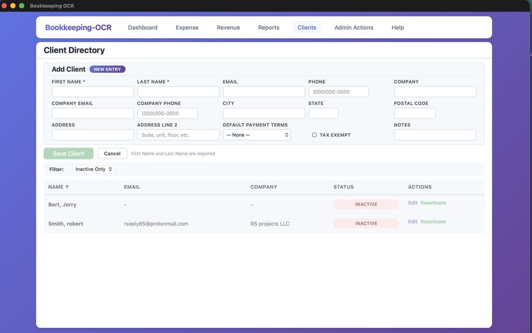This screenshot has height=333, width=532.
Task: Click the Cancel button
Action: pos(112,153)
